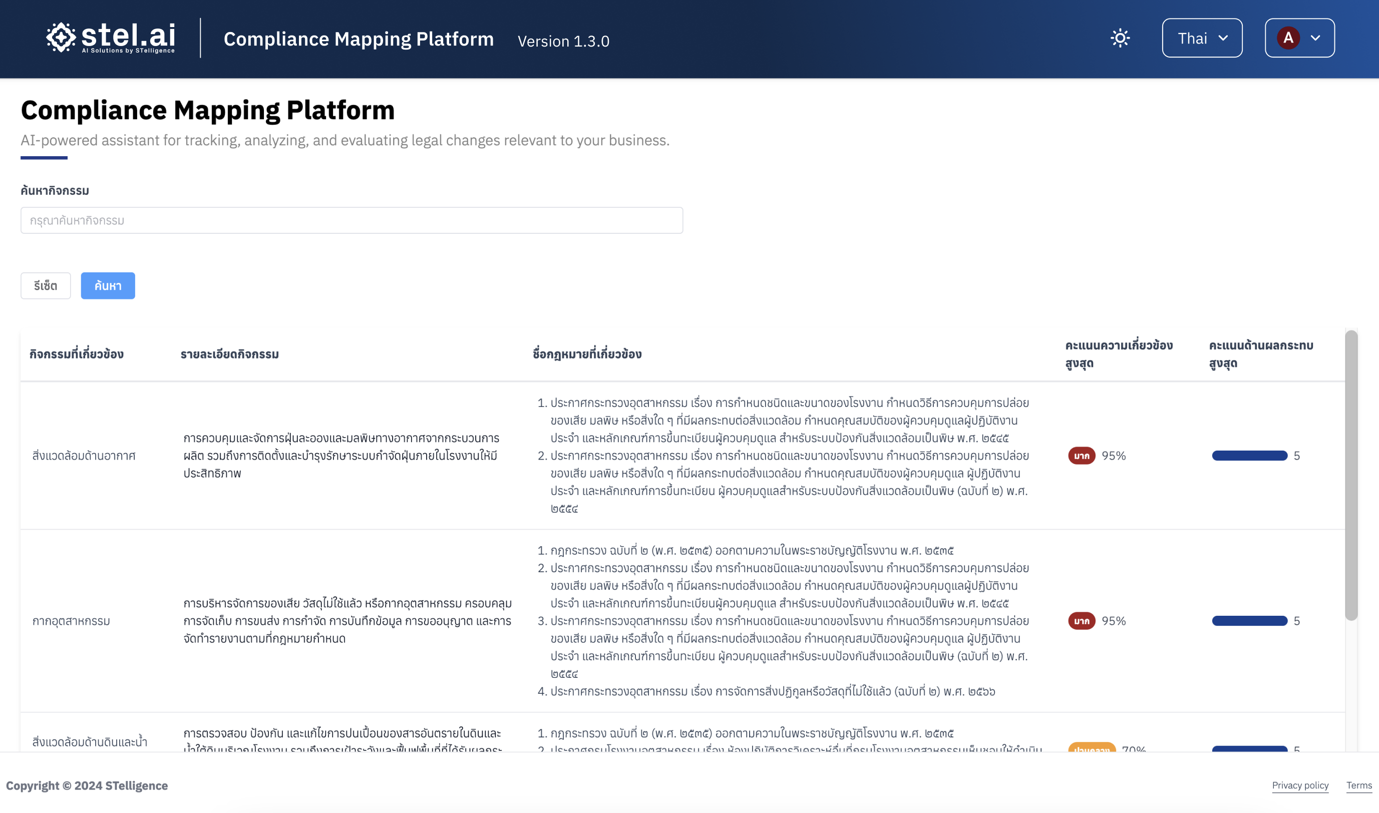
Task: Click the activity search input field
Action: click(x=351, y=220)
